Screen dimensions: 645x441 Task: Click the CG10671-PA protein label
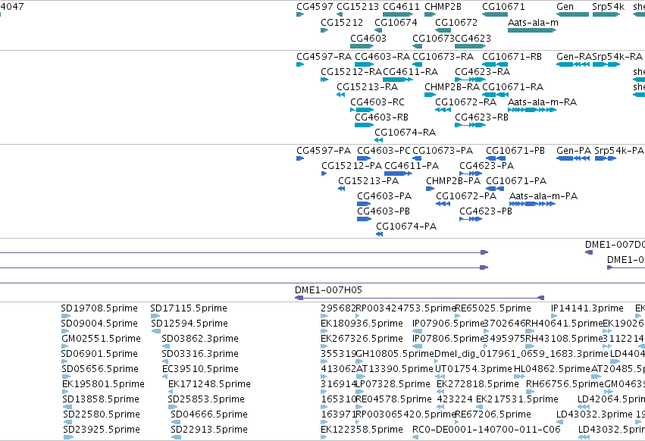516,181
